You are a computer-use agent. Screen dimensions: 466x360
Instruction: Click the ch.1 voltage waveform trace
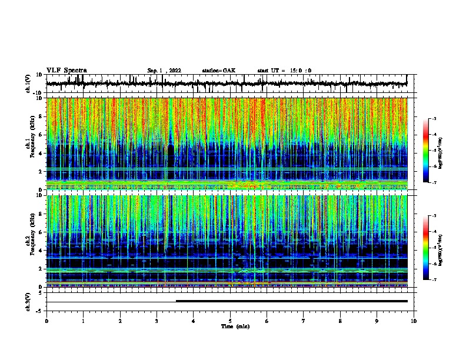227,84
